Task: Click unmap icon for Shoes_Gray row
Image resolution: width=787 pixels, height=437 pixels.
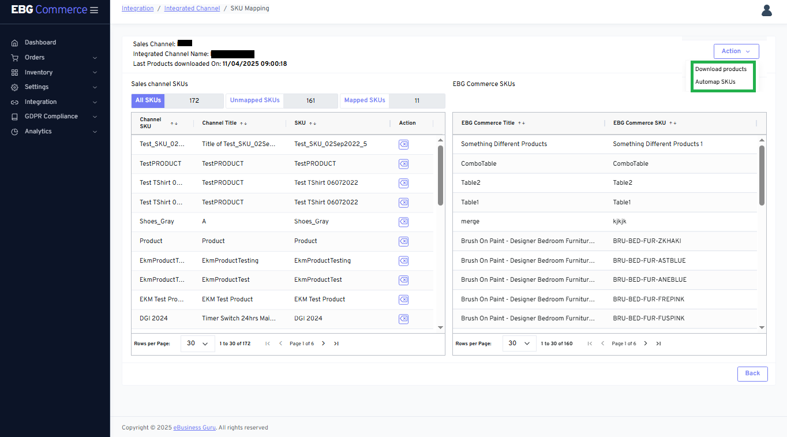Action: 403,222
